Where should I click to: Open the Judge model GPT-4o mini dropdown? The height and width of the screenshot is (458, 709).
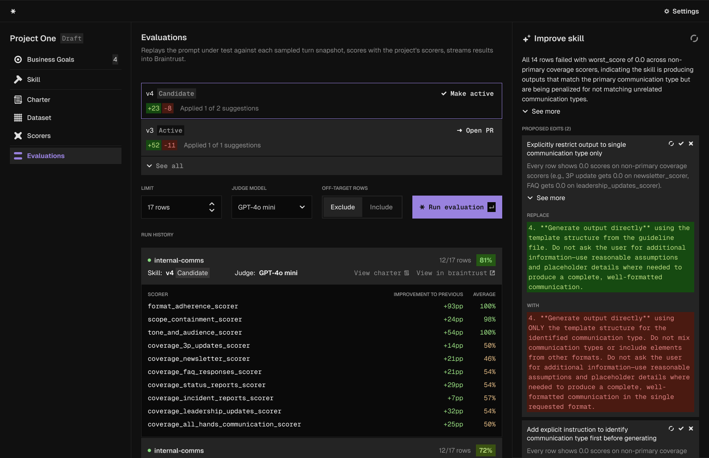tap(272, 207)
